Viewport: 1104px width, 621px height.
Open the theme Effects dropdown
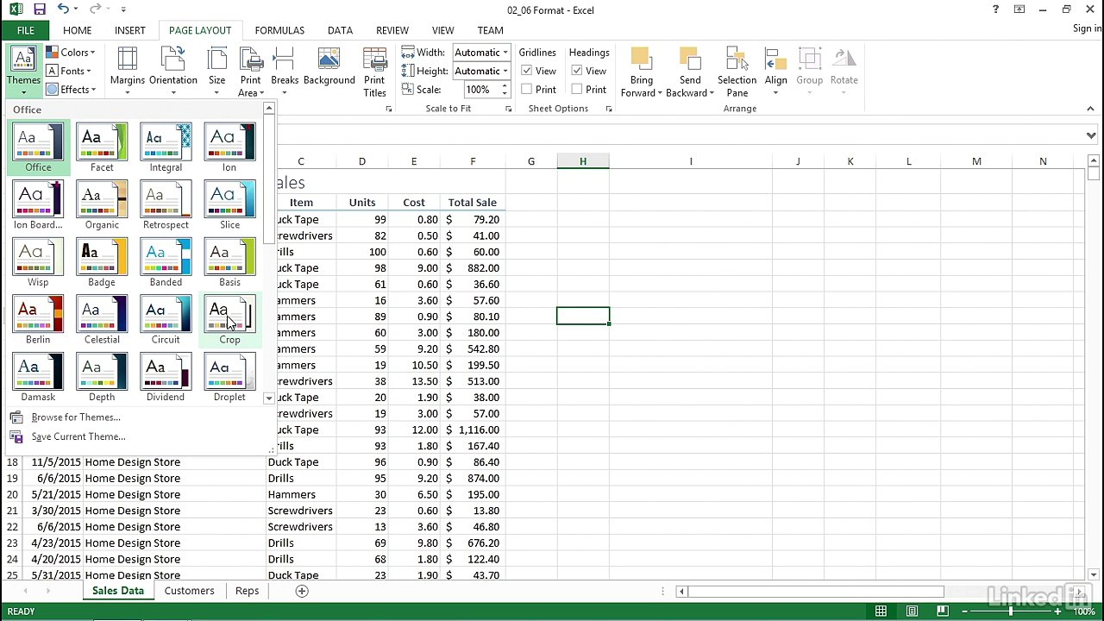(72, 90)
